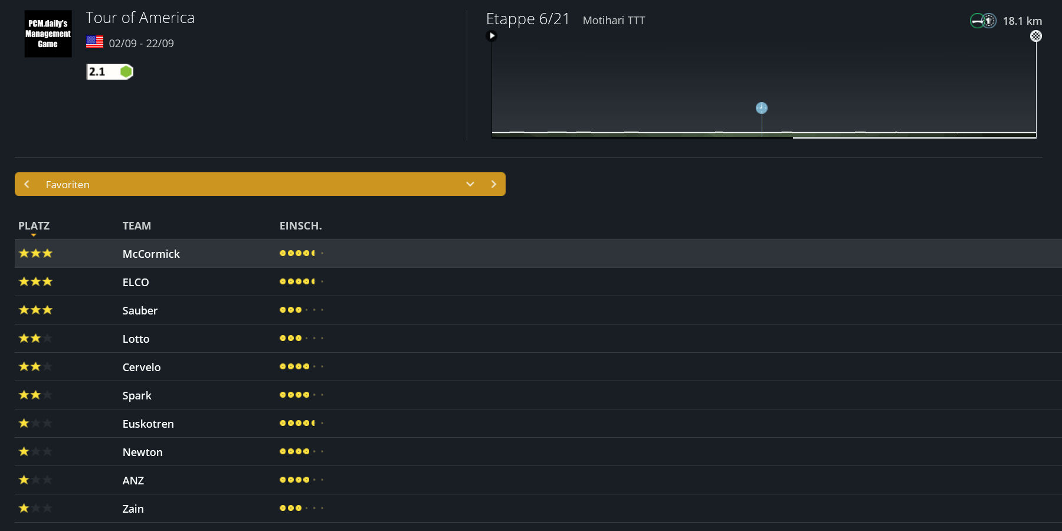Screen dimensions: 1062x531
Task: Go to the previous view with left arrow
Action: tap(27, 184)
